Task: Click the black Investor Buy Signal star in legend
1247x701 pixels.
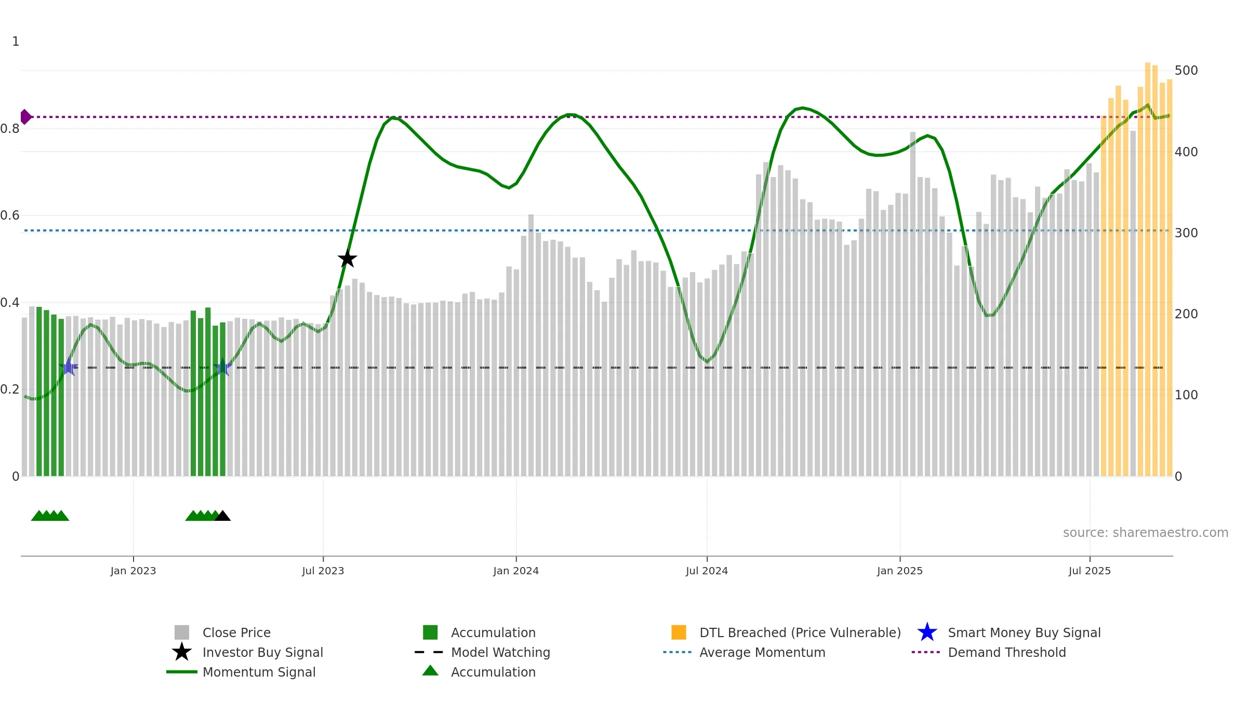Action: (x=181, y=652)
